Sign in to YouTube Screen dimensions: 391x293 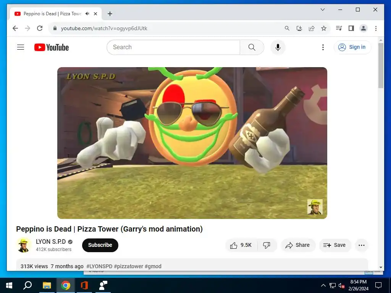tap(352, 47)
